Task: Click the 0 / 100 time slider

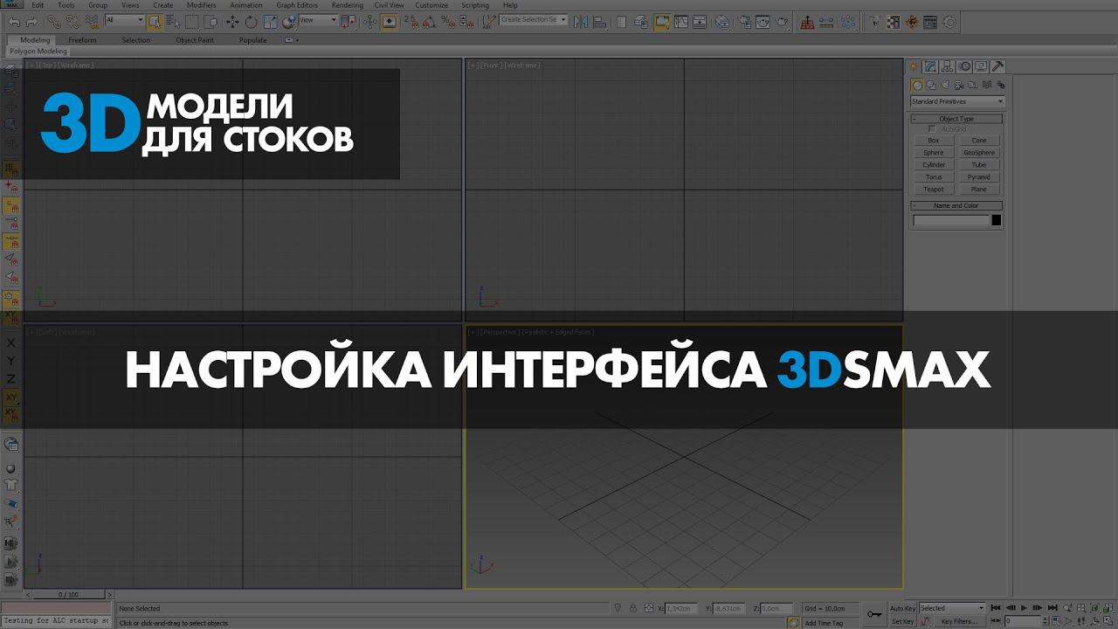Action: coord(68,594)
